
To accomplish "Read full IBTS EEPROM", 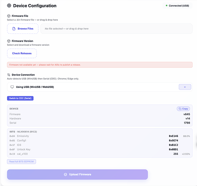I will tap(22, 161).
